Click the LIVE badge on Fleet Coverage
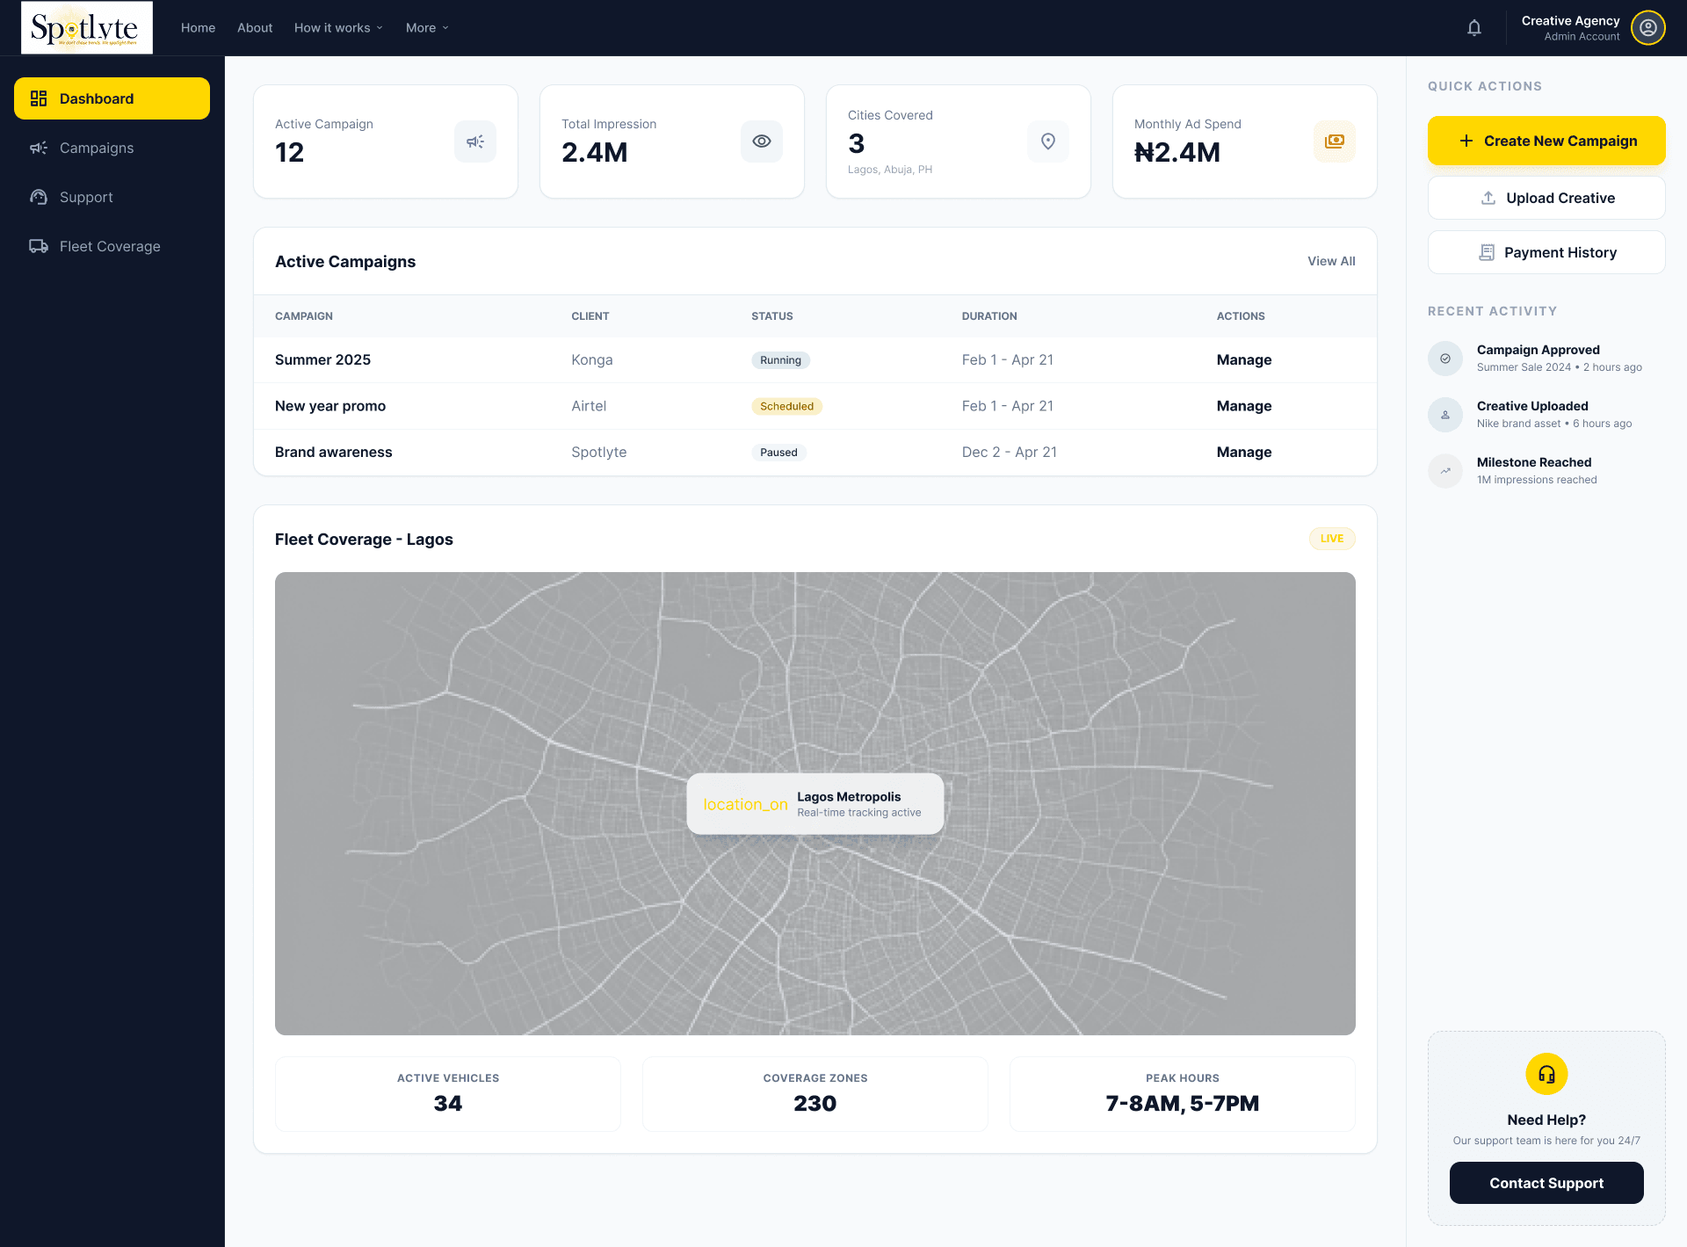Image resolution: width=1687 pixels, height=1247 pixels. tap(1332, 539)
